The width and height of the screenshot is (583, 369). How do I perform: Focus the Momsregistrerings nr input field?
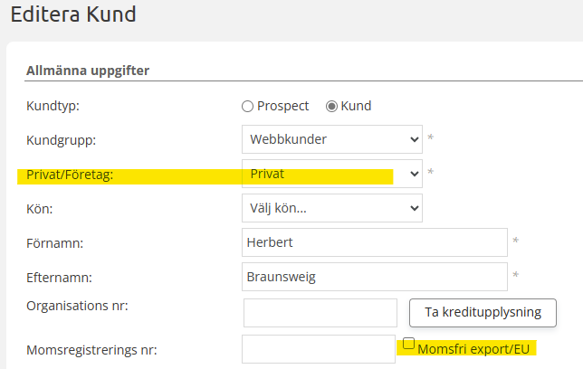tap(319, 349)
